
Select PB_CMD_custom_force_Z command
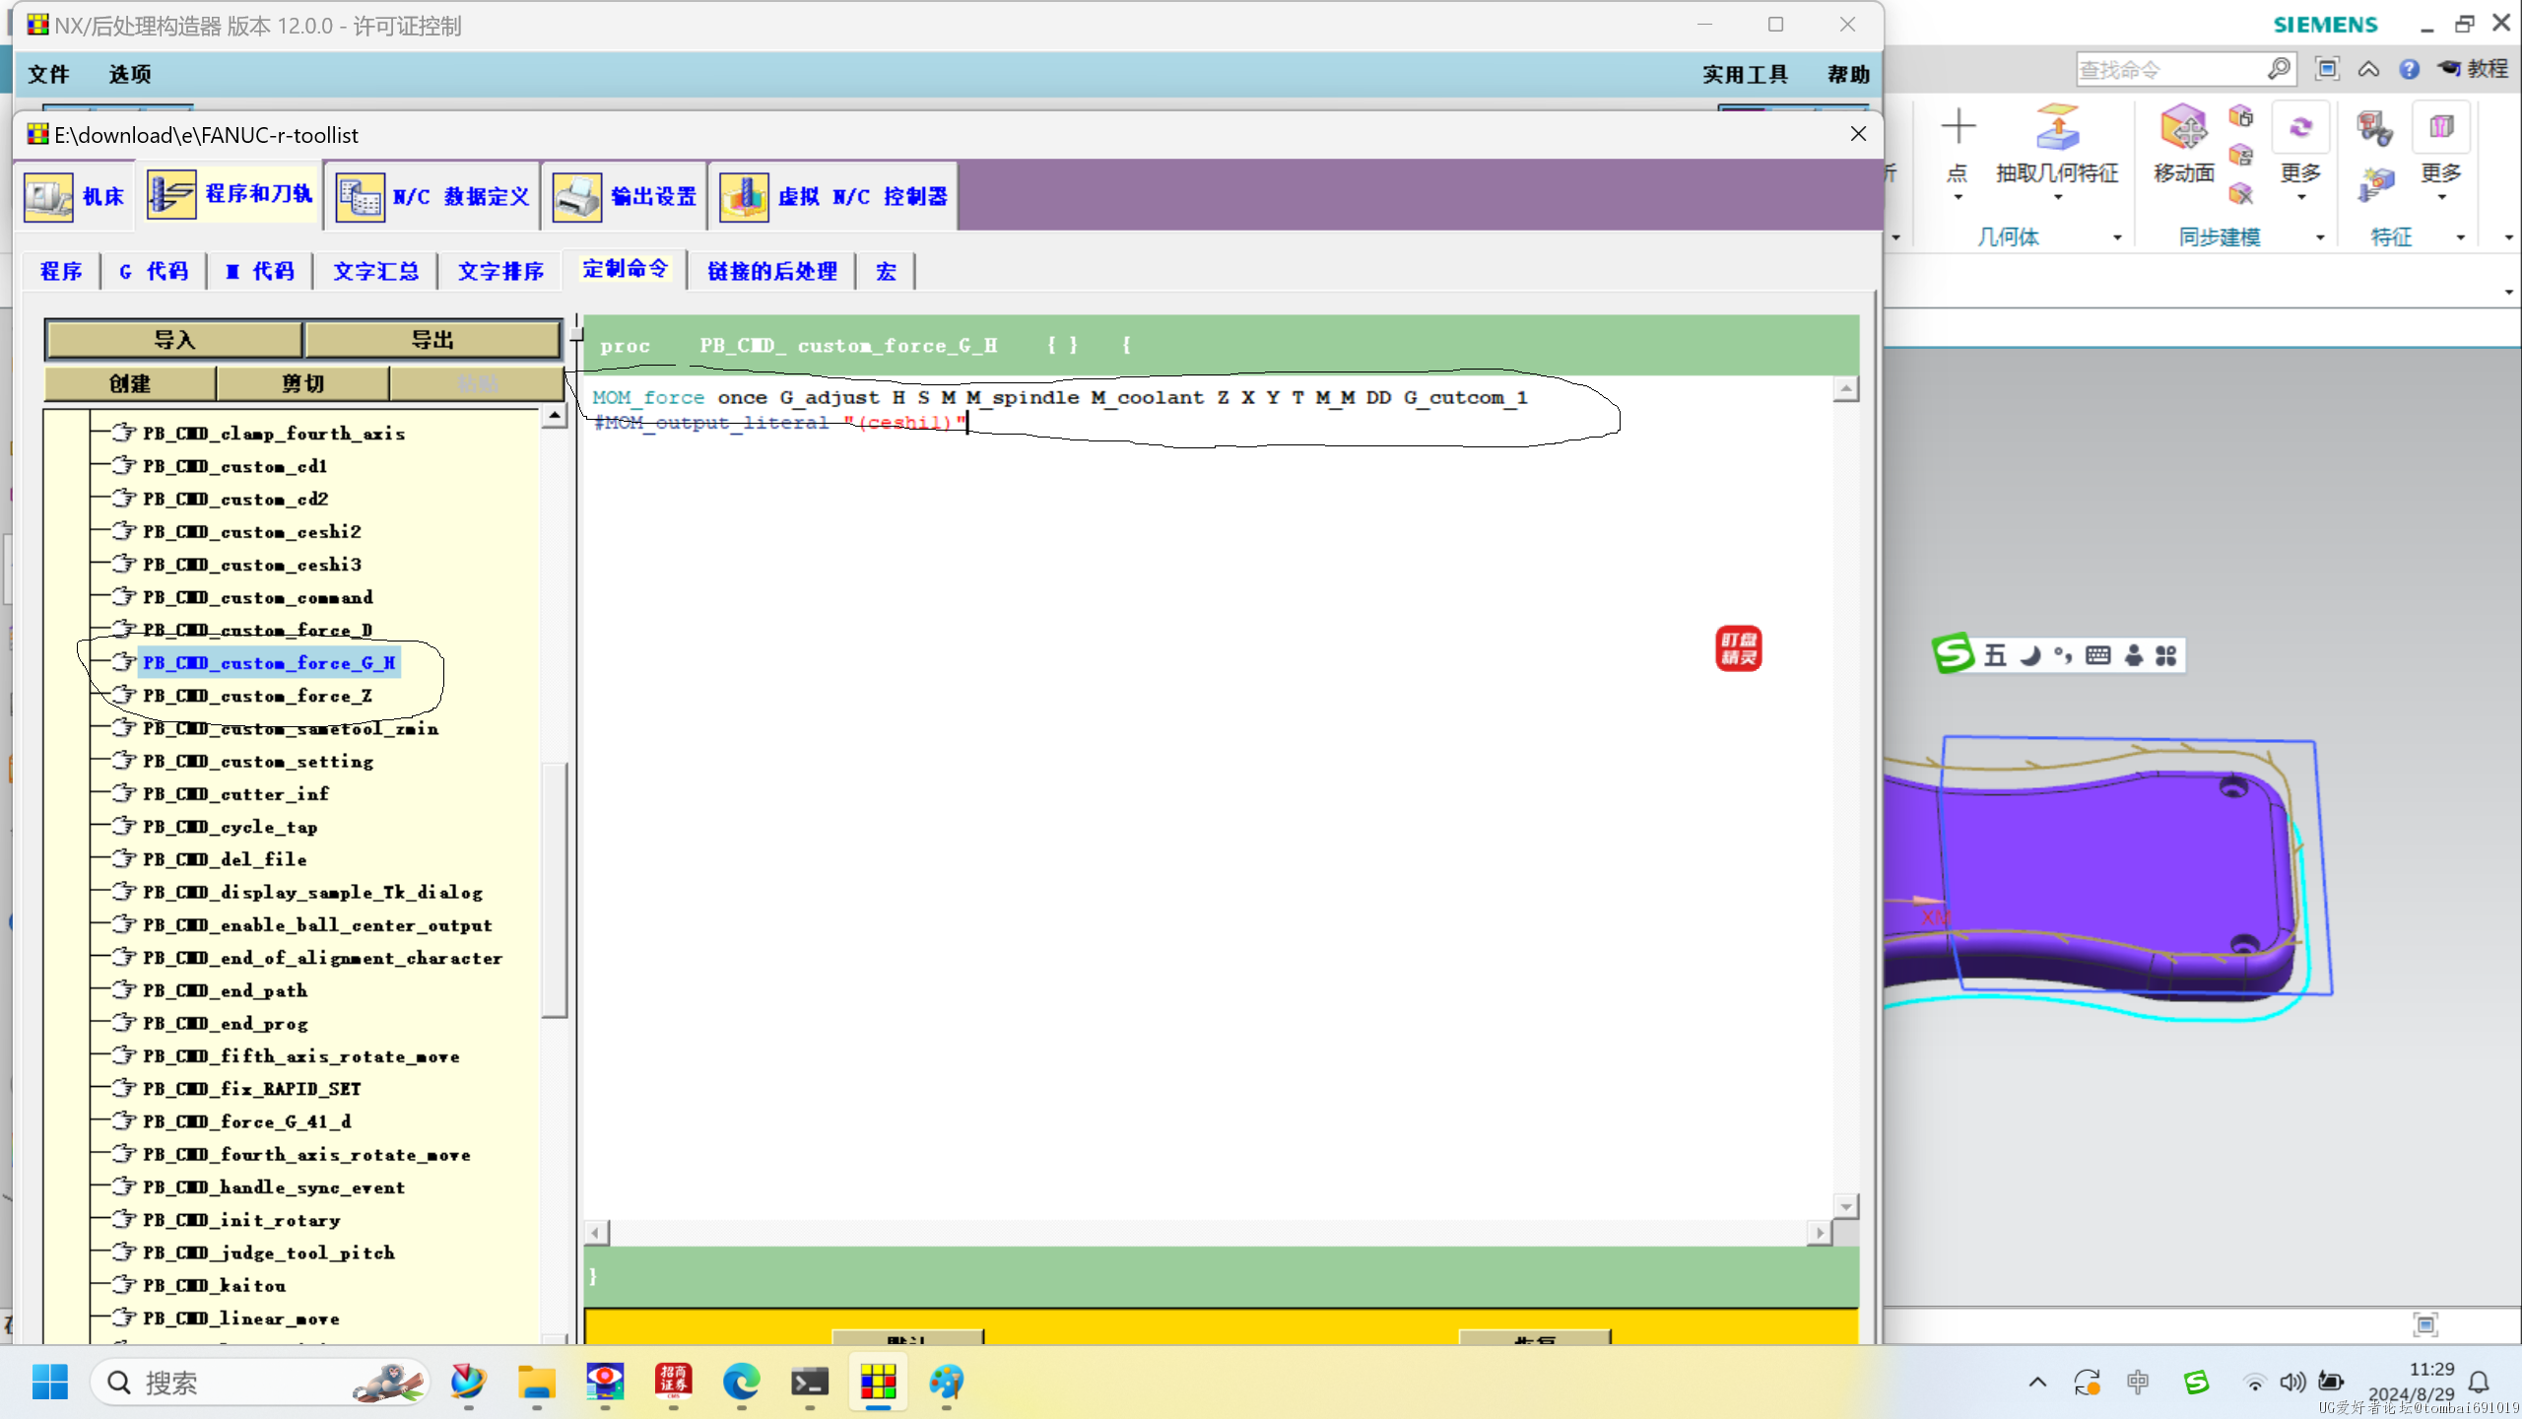click(x=257, y=696)
